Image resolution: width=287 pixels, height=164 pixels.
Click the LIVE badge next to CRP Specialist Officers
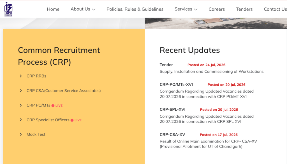click(76, 120)
